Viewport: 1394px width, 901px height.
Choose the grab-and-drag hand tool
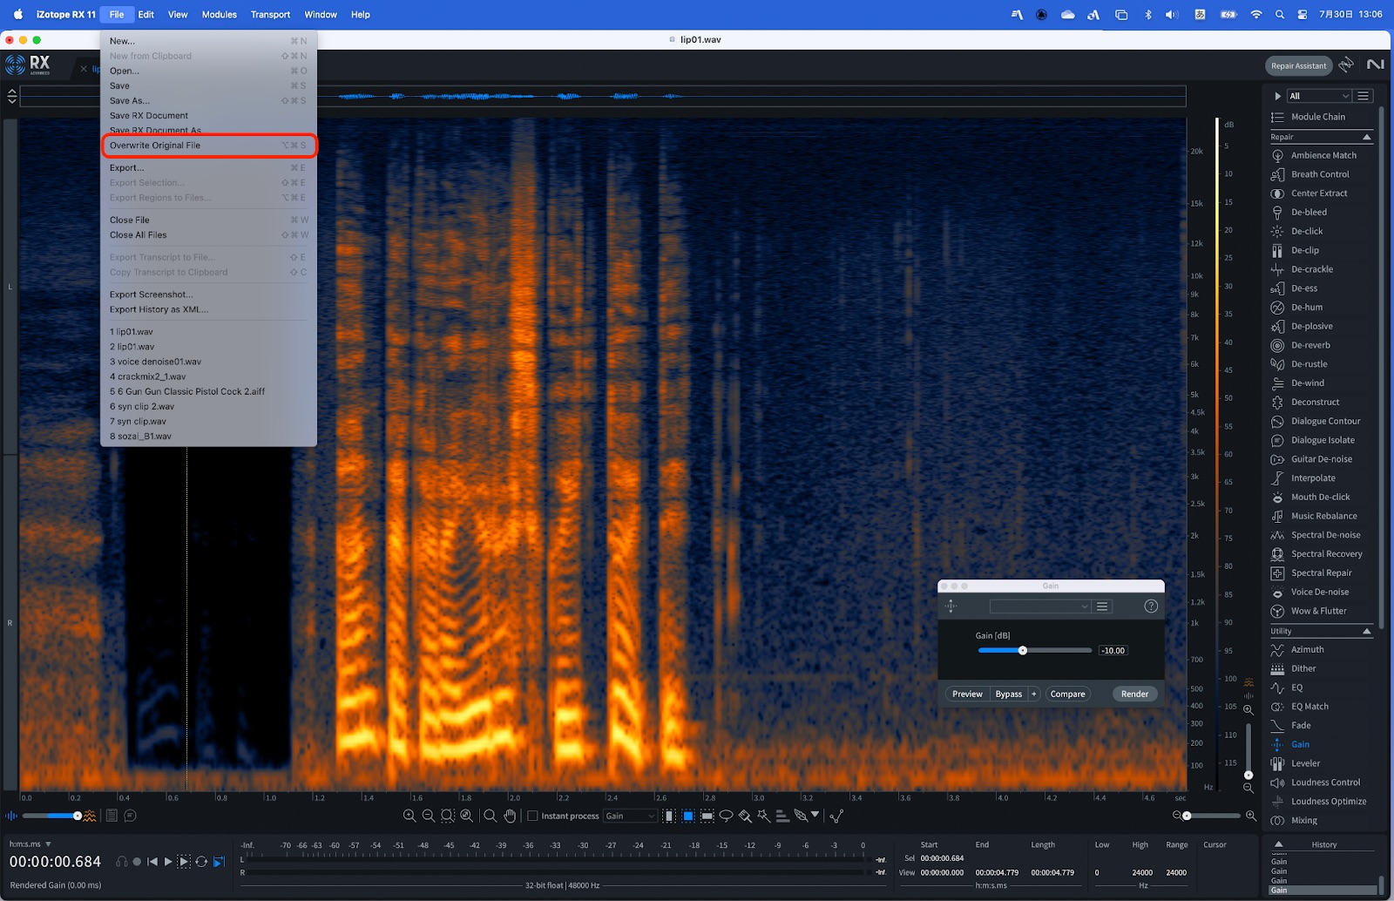[510, 816]
